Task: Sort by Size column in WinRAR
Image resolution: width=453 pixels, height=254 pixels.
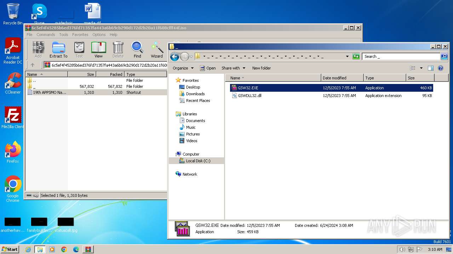Action: click(x=82, y=74)
